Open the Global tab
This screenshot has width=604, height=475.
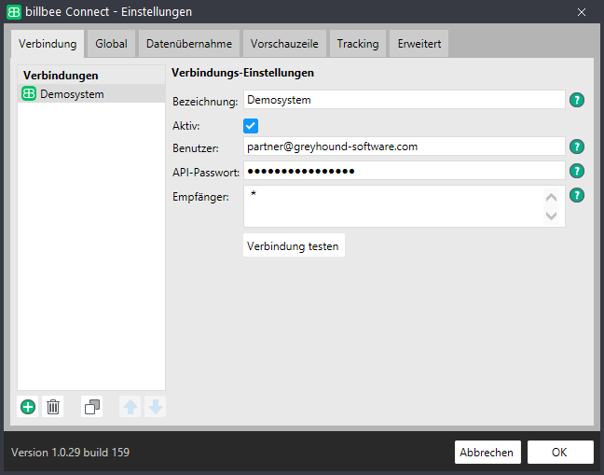tap(111, 44)
